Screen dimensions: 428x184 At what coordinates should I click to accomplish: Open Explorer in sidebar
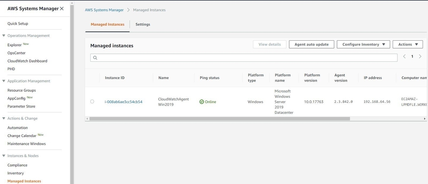[15, 45]
